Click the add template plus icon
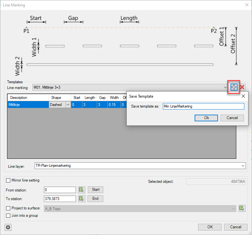The width and height of the screenshot is (252, 235). tap(234, 87)
